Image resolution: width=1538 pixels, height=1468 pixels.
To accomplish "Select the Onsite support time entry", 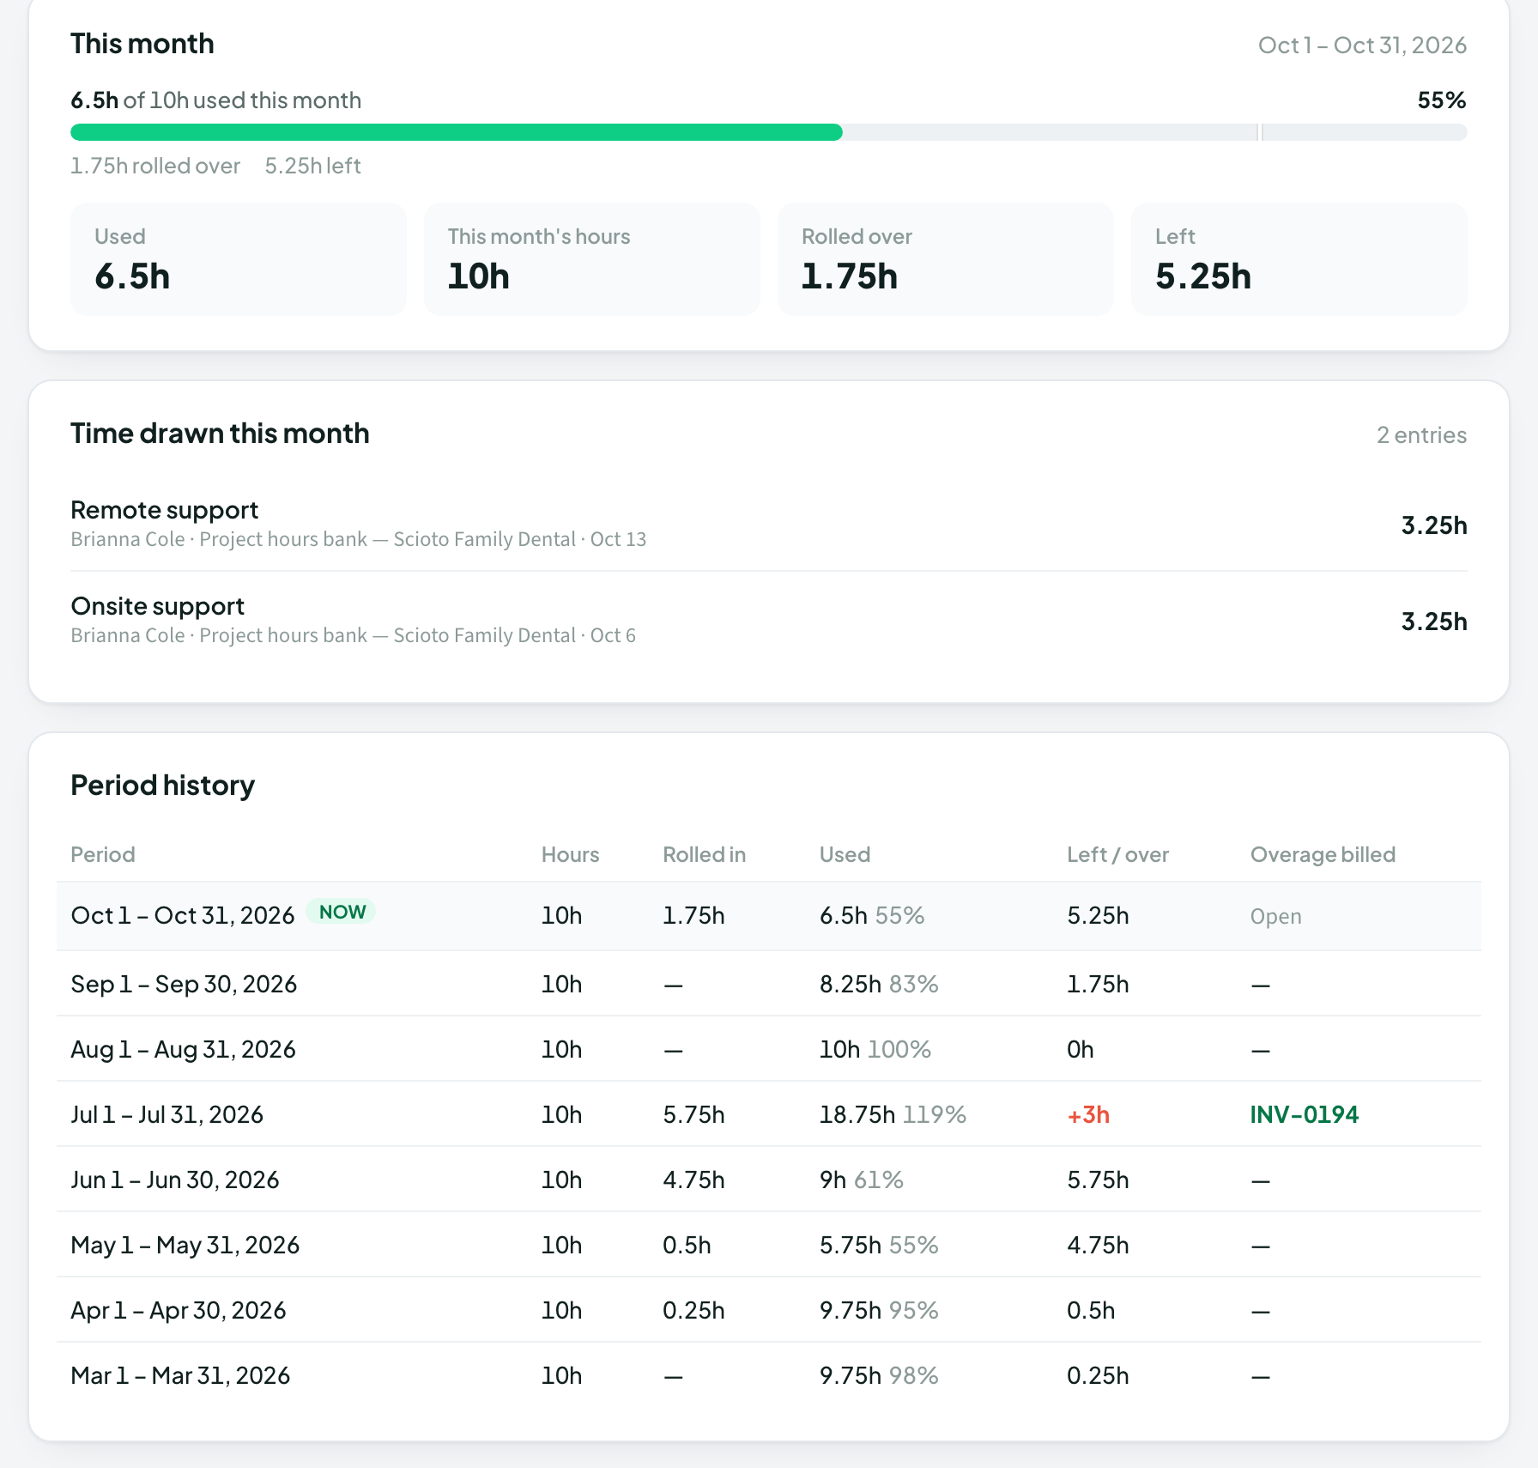I will pyautogui.click(x=768, y=620).
